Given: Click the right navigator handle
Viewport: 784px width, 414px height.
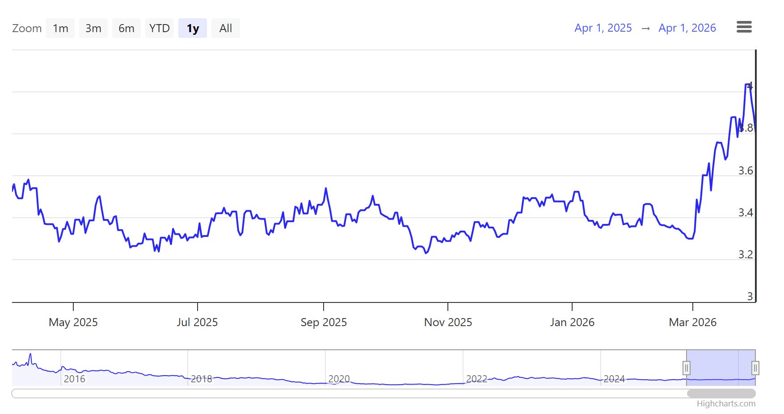Looking at the screenshot, I should pos(755,368).
